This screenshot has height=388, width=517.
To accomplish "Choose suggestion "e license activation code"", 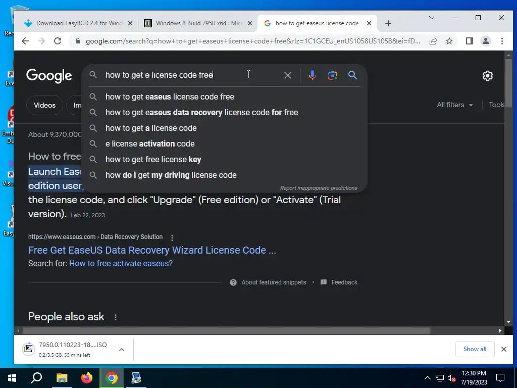I will pyautogui.click(x=224, y=144).
